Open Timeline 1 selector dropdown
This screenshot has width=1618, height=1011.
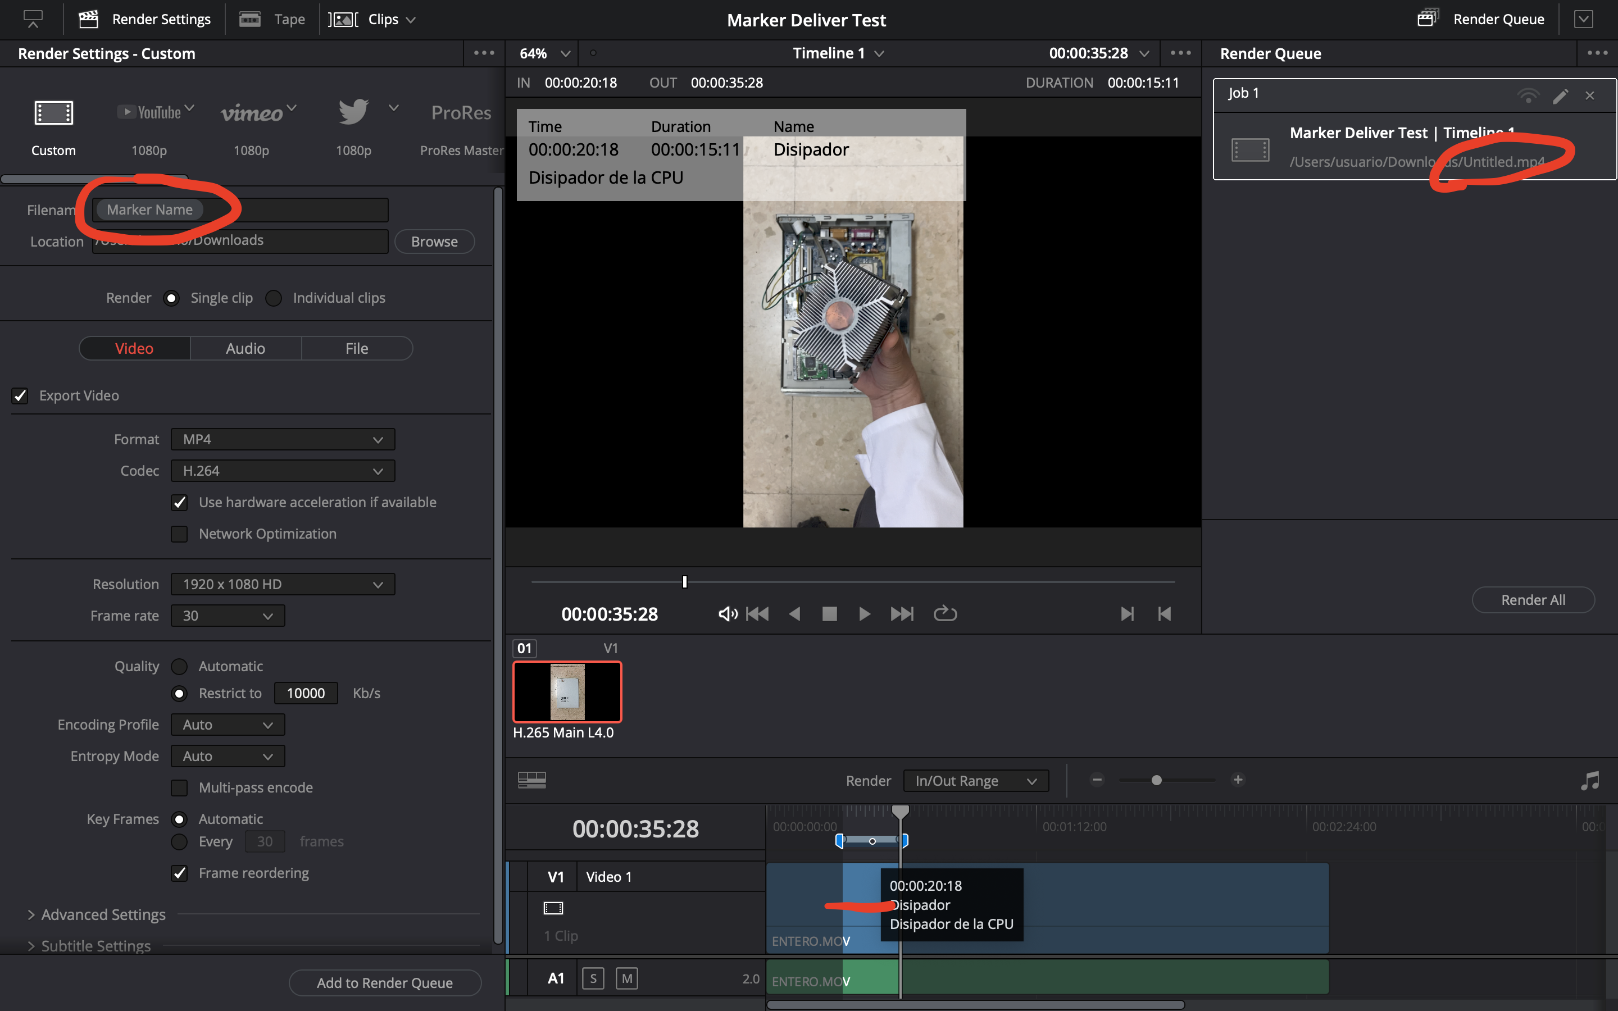click(x=838, y=53)
